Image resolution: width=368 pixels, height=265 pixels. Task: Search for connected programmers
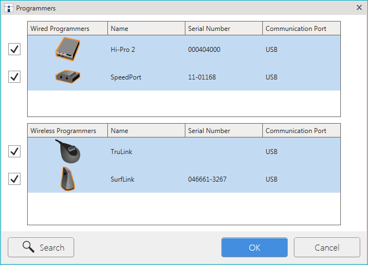click(x=41, y=247)
